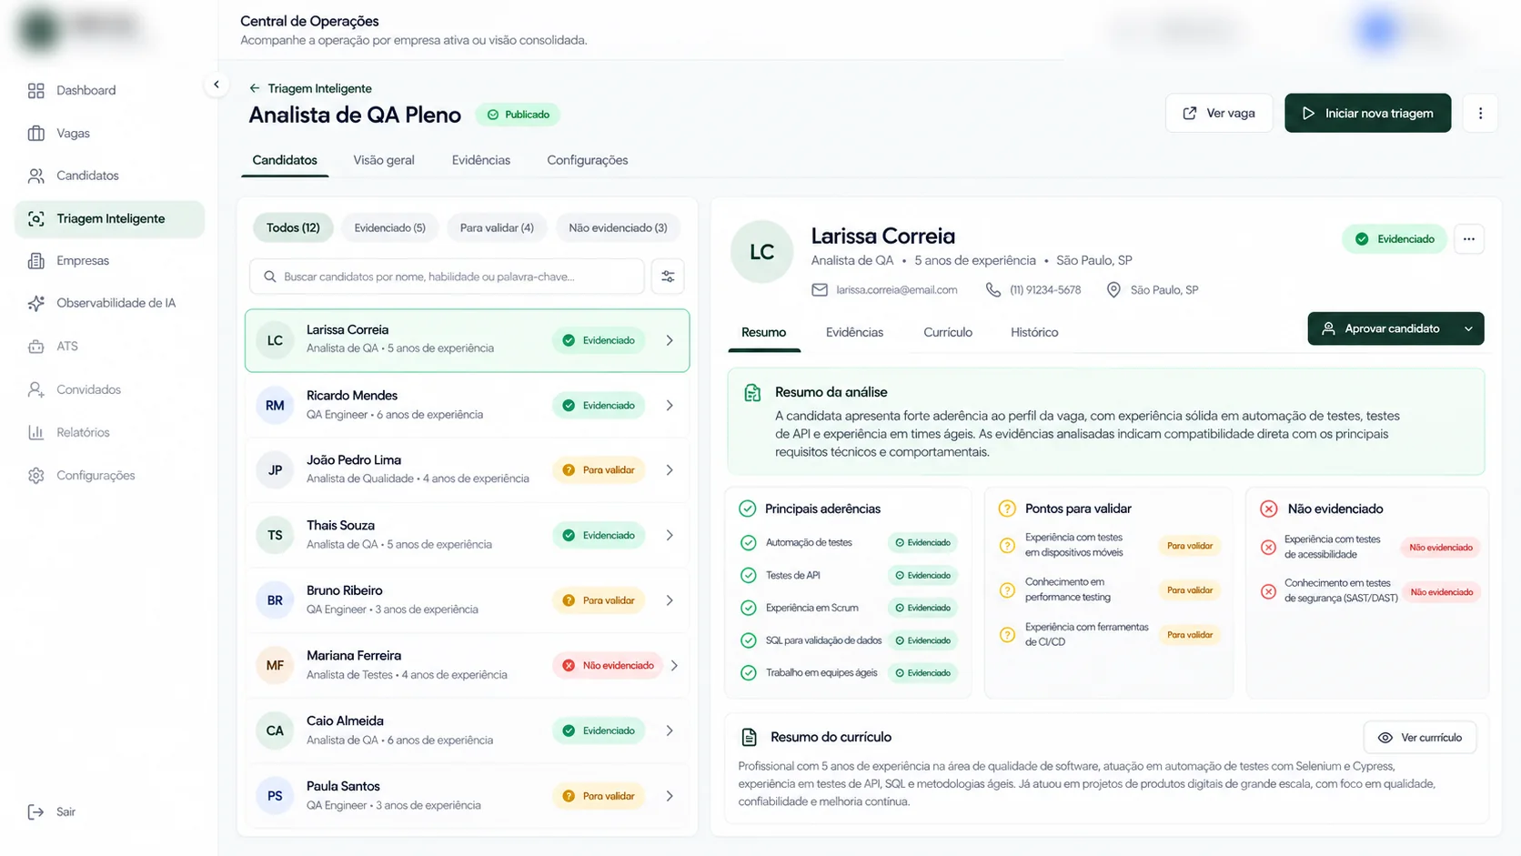Screen dimensions: 1521x856
Task: Collapse the sidebar with chevron button
Action: (x=216, y=85)
